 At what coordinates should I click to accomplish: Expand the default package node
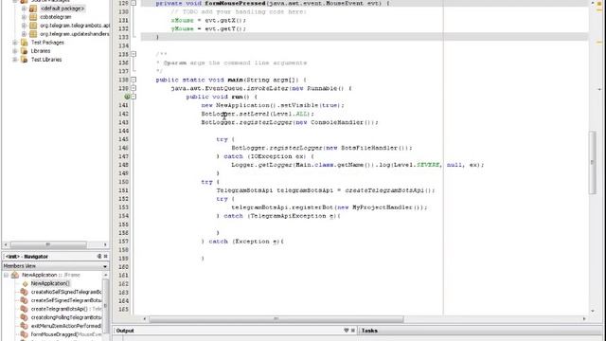24,9
